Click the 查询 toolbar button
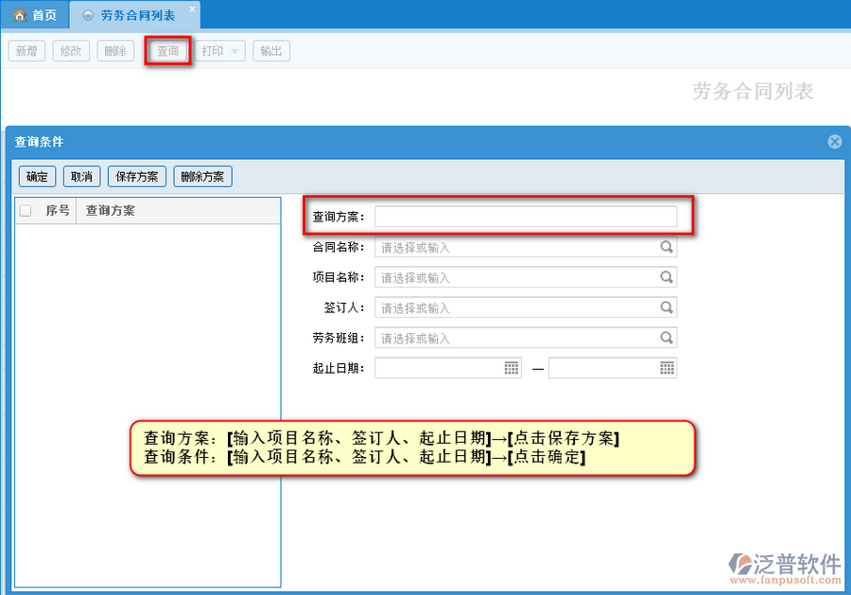 167,51
